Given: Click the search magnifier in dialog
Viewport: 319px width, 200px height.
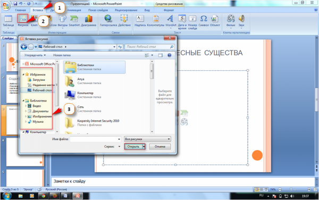Looking at the screenshot, I should coord(172,47).
